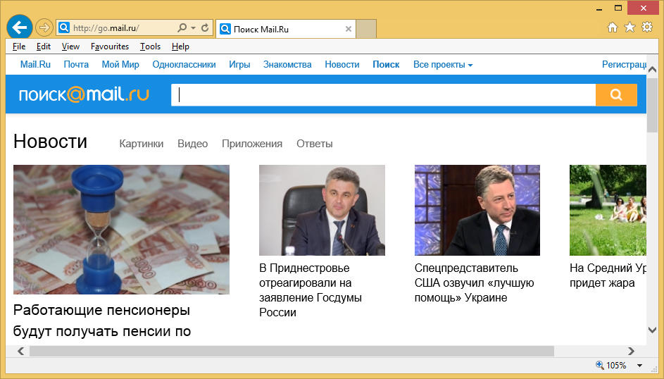Click the browser Back arrow button

pos(19,27)
